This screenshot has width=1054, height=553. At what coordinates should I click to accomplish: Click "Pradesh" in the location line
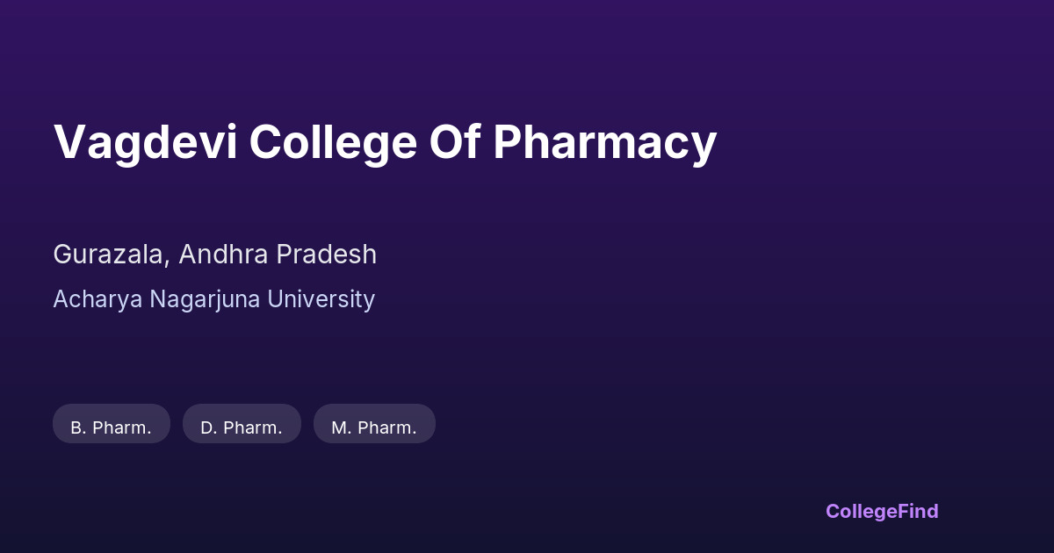pyautogui.click(x=327, y=255)
